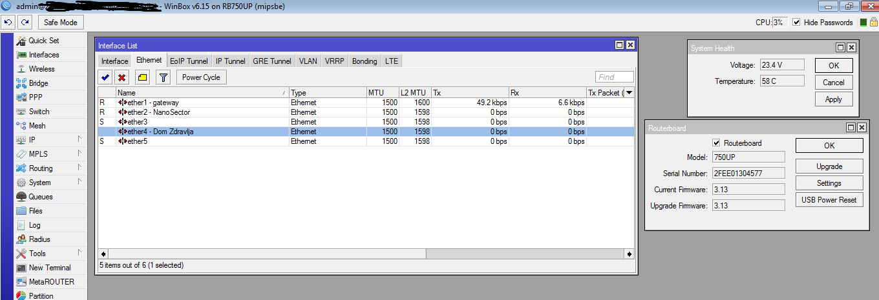The image size is (879, 300).
Task: Click the green status indicator icon
Action: tap(863, 23)
